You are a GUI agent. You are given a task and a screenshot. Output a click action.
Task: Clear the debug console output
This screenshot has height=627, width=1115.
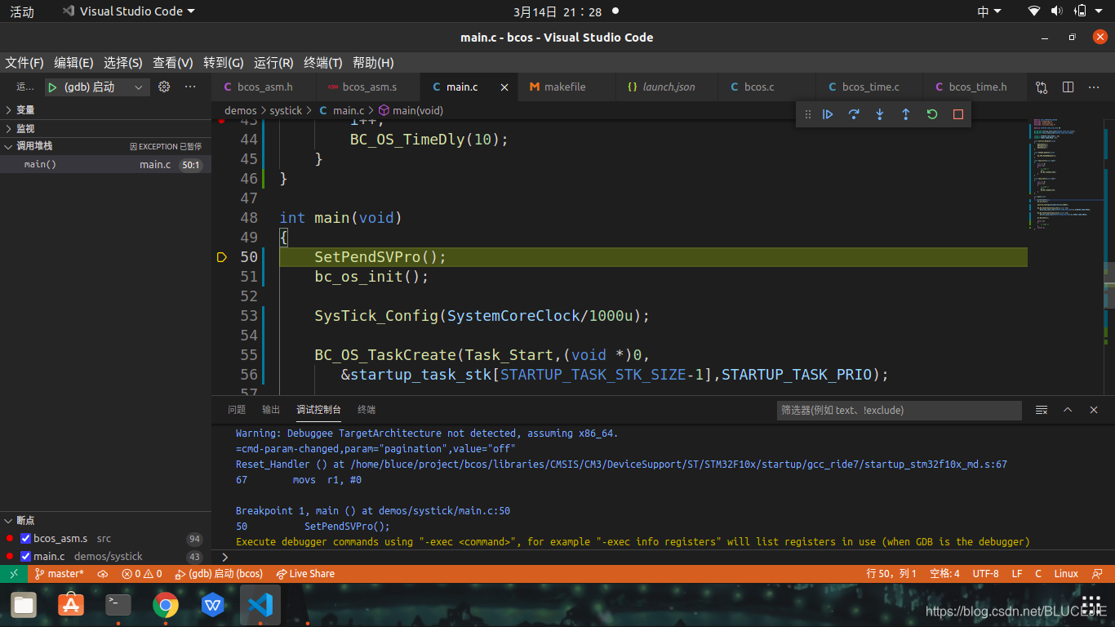(x=1042, y=410)
